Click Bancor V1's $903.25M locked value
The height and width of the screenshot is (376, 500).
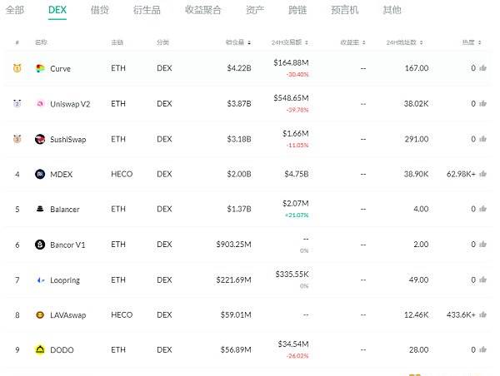coord(233,245)
